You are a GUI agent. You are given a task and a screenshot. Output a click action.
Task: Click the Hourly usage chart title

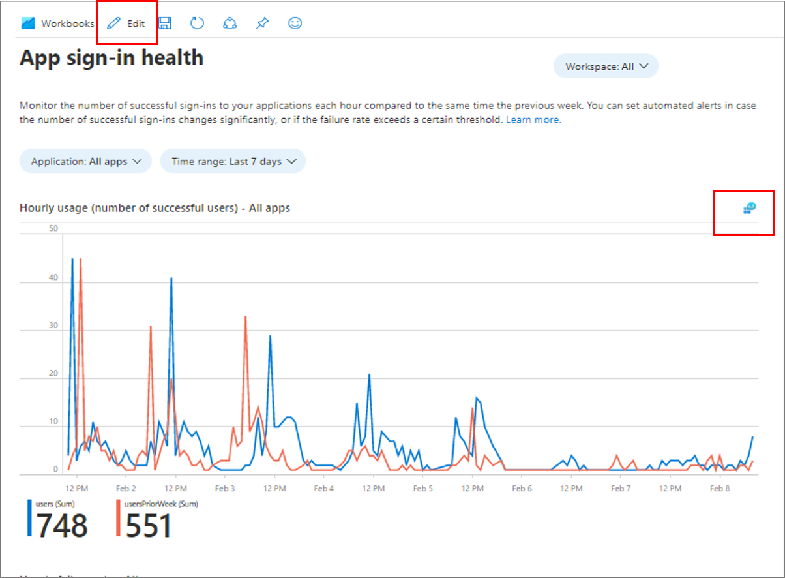tap(155, 208)
